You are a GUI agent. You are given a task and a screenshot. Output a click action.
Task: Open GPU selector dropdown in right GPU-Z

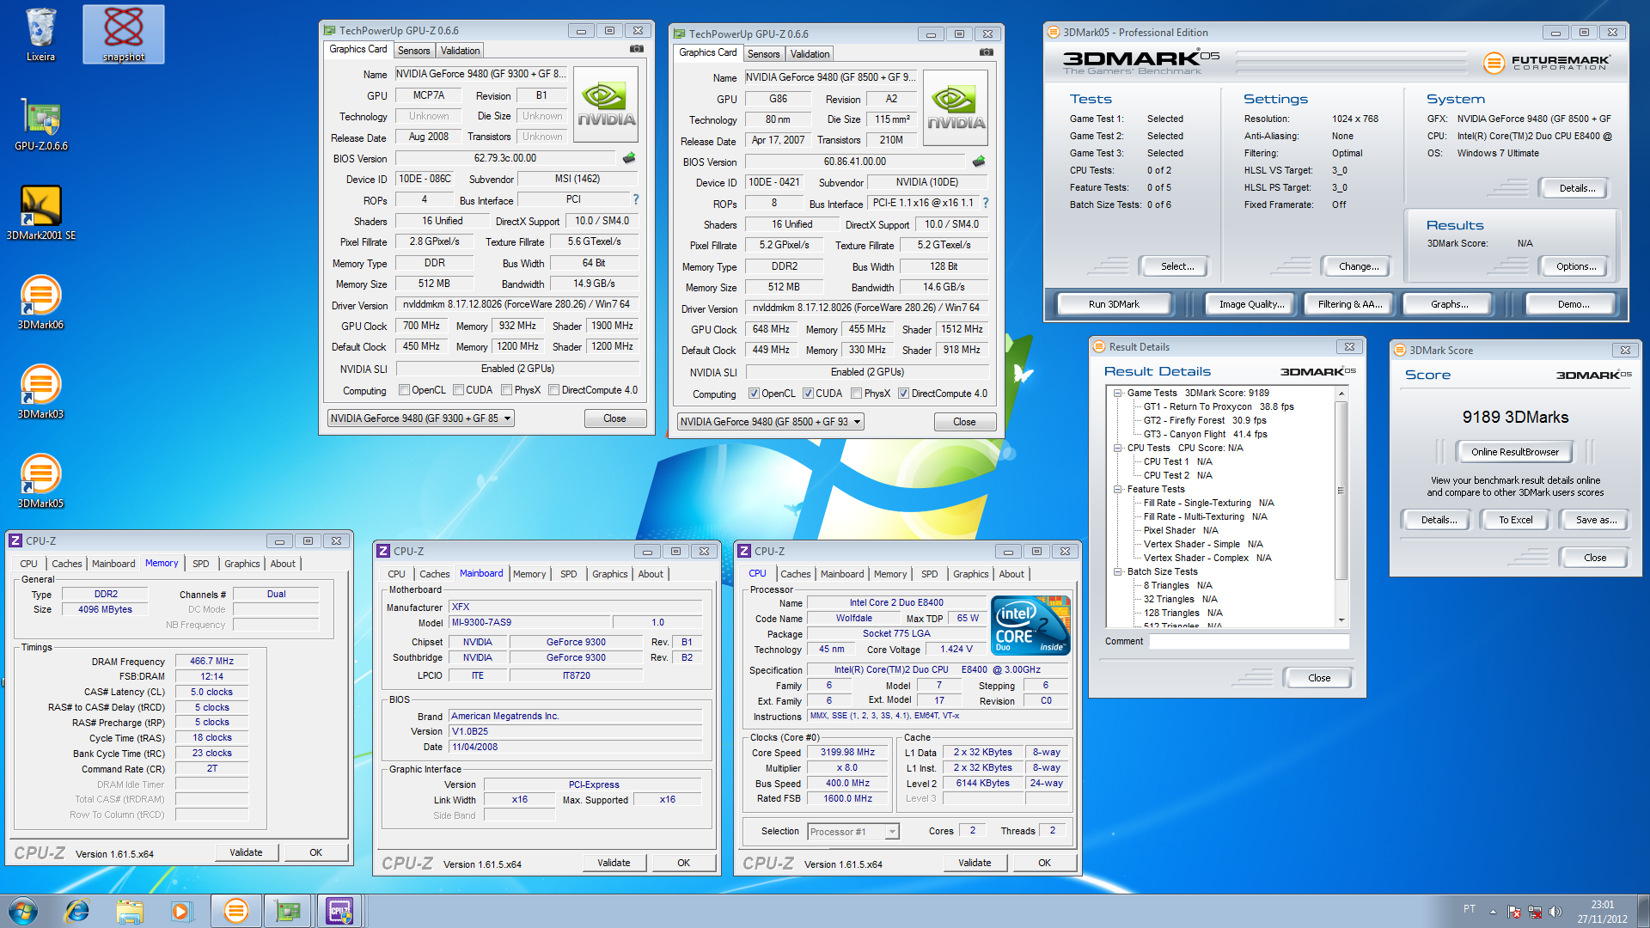(x=771, y=422)
